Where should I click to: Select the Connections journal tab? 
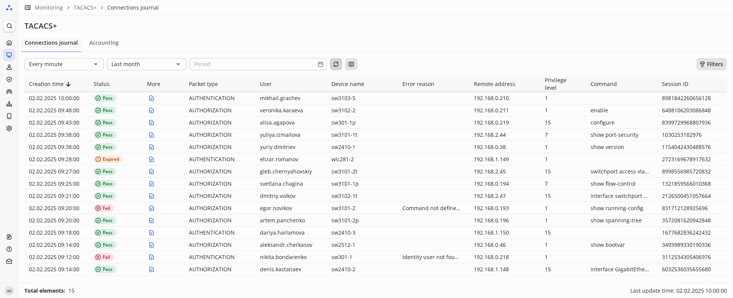tap(51, 43)
